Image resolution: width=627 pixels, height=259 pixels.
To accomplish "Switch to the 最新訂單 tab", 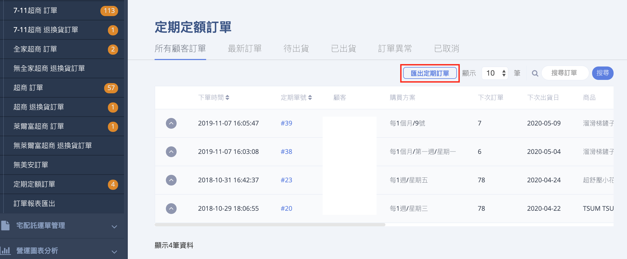I will click(245, 49).
